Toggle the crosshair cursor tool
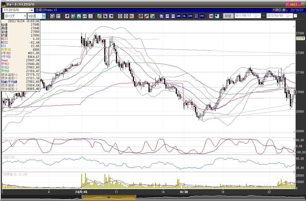Screen dimensions: 306x201 [58, 16]
